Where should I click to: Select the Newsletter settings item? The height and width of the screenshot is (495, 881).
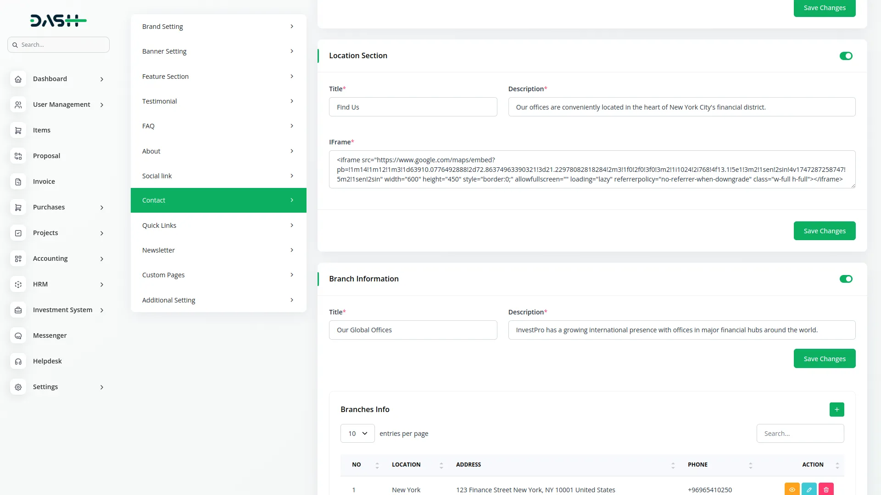[218, 250]
